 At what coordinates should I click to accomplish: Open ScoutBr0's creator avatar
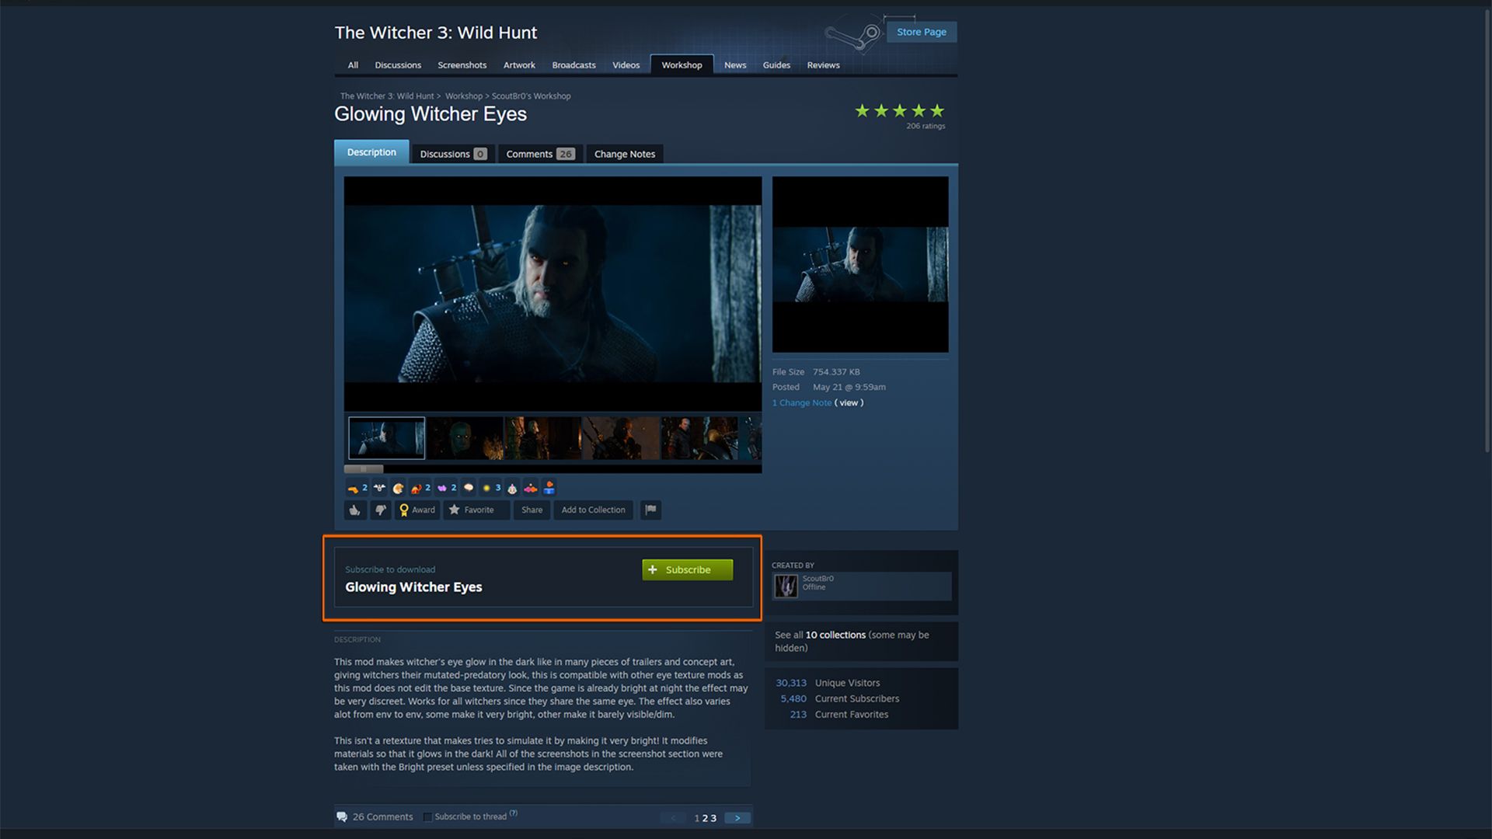[x=786, y=586]
